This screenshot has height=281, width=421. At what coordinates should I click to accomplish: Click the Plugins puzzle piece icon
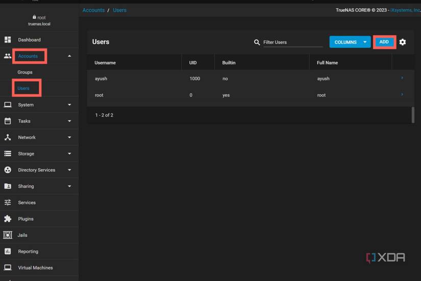coord(8,219)
